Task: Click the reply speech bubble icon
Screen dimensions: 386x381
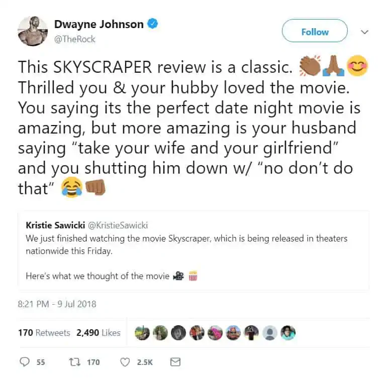Action: tap(25, 362)
